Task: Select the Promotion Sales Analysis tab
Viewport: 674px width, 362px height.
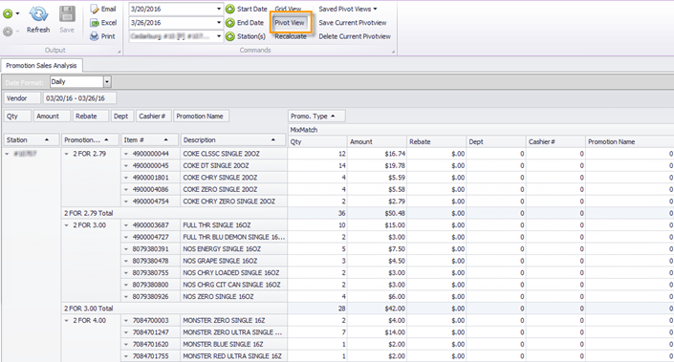Action: [x=41, y=65]
